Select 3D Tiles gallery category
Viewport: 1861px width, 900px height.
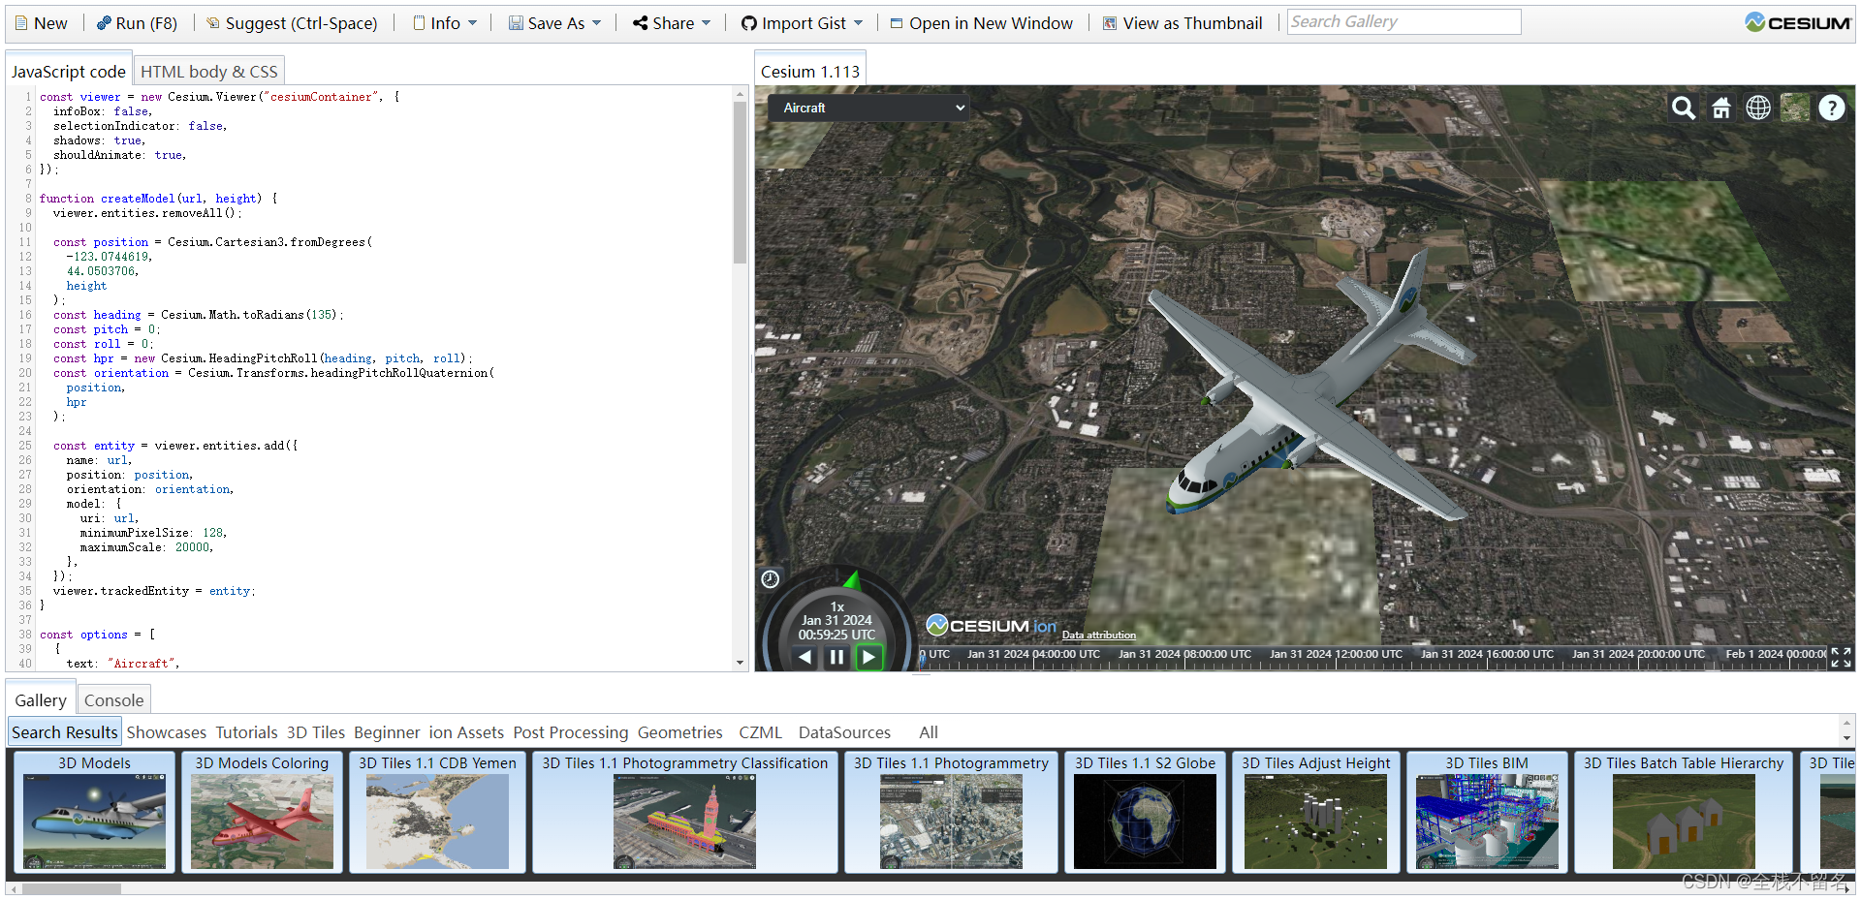click(316, 732)
